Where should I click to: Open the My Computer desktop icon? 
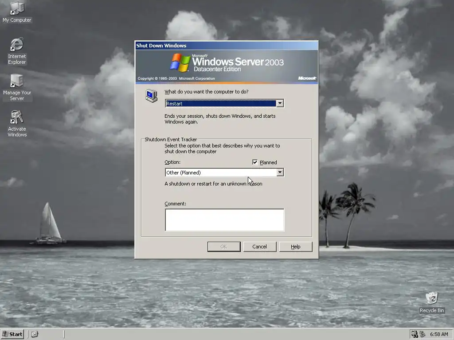tap(17, 12)
